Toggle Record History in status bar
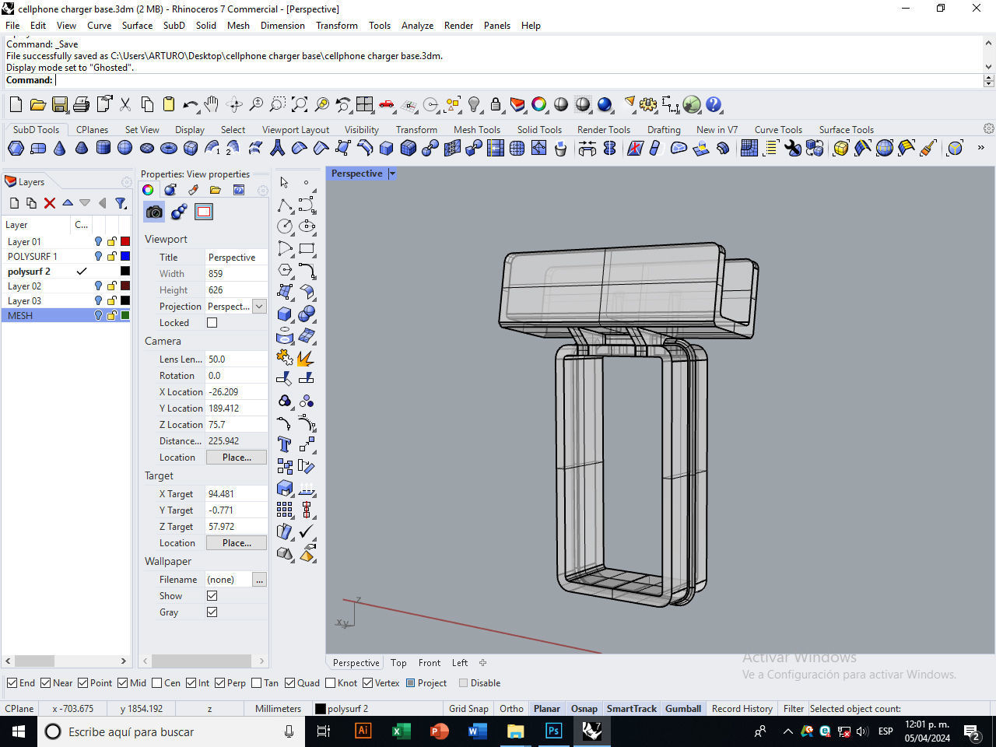Screen dimensions: 996x747 (742, 708)
